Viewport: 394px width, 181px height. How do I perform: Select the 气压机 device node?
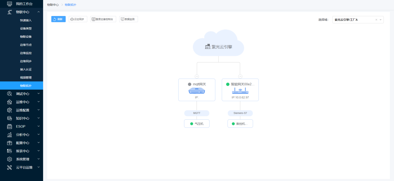(197, 124)
